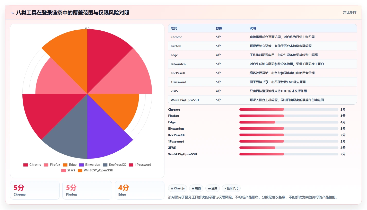Toggle 2FAS in the chart legend
This screenshot has height=210, width=367.
tap(68, 170)
